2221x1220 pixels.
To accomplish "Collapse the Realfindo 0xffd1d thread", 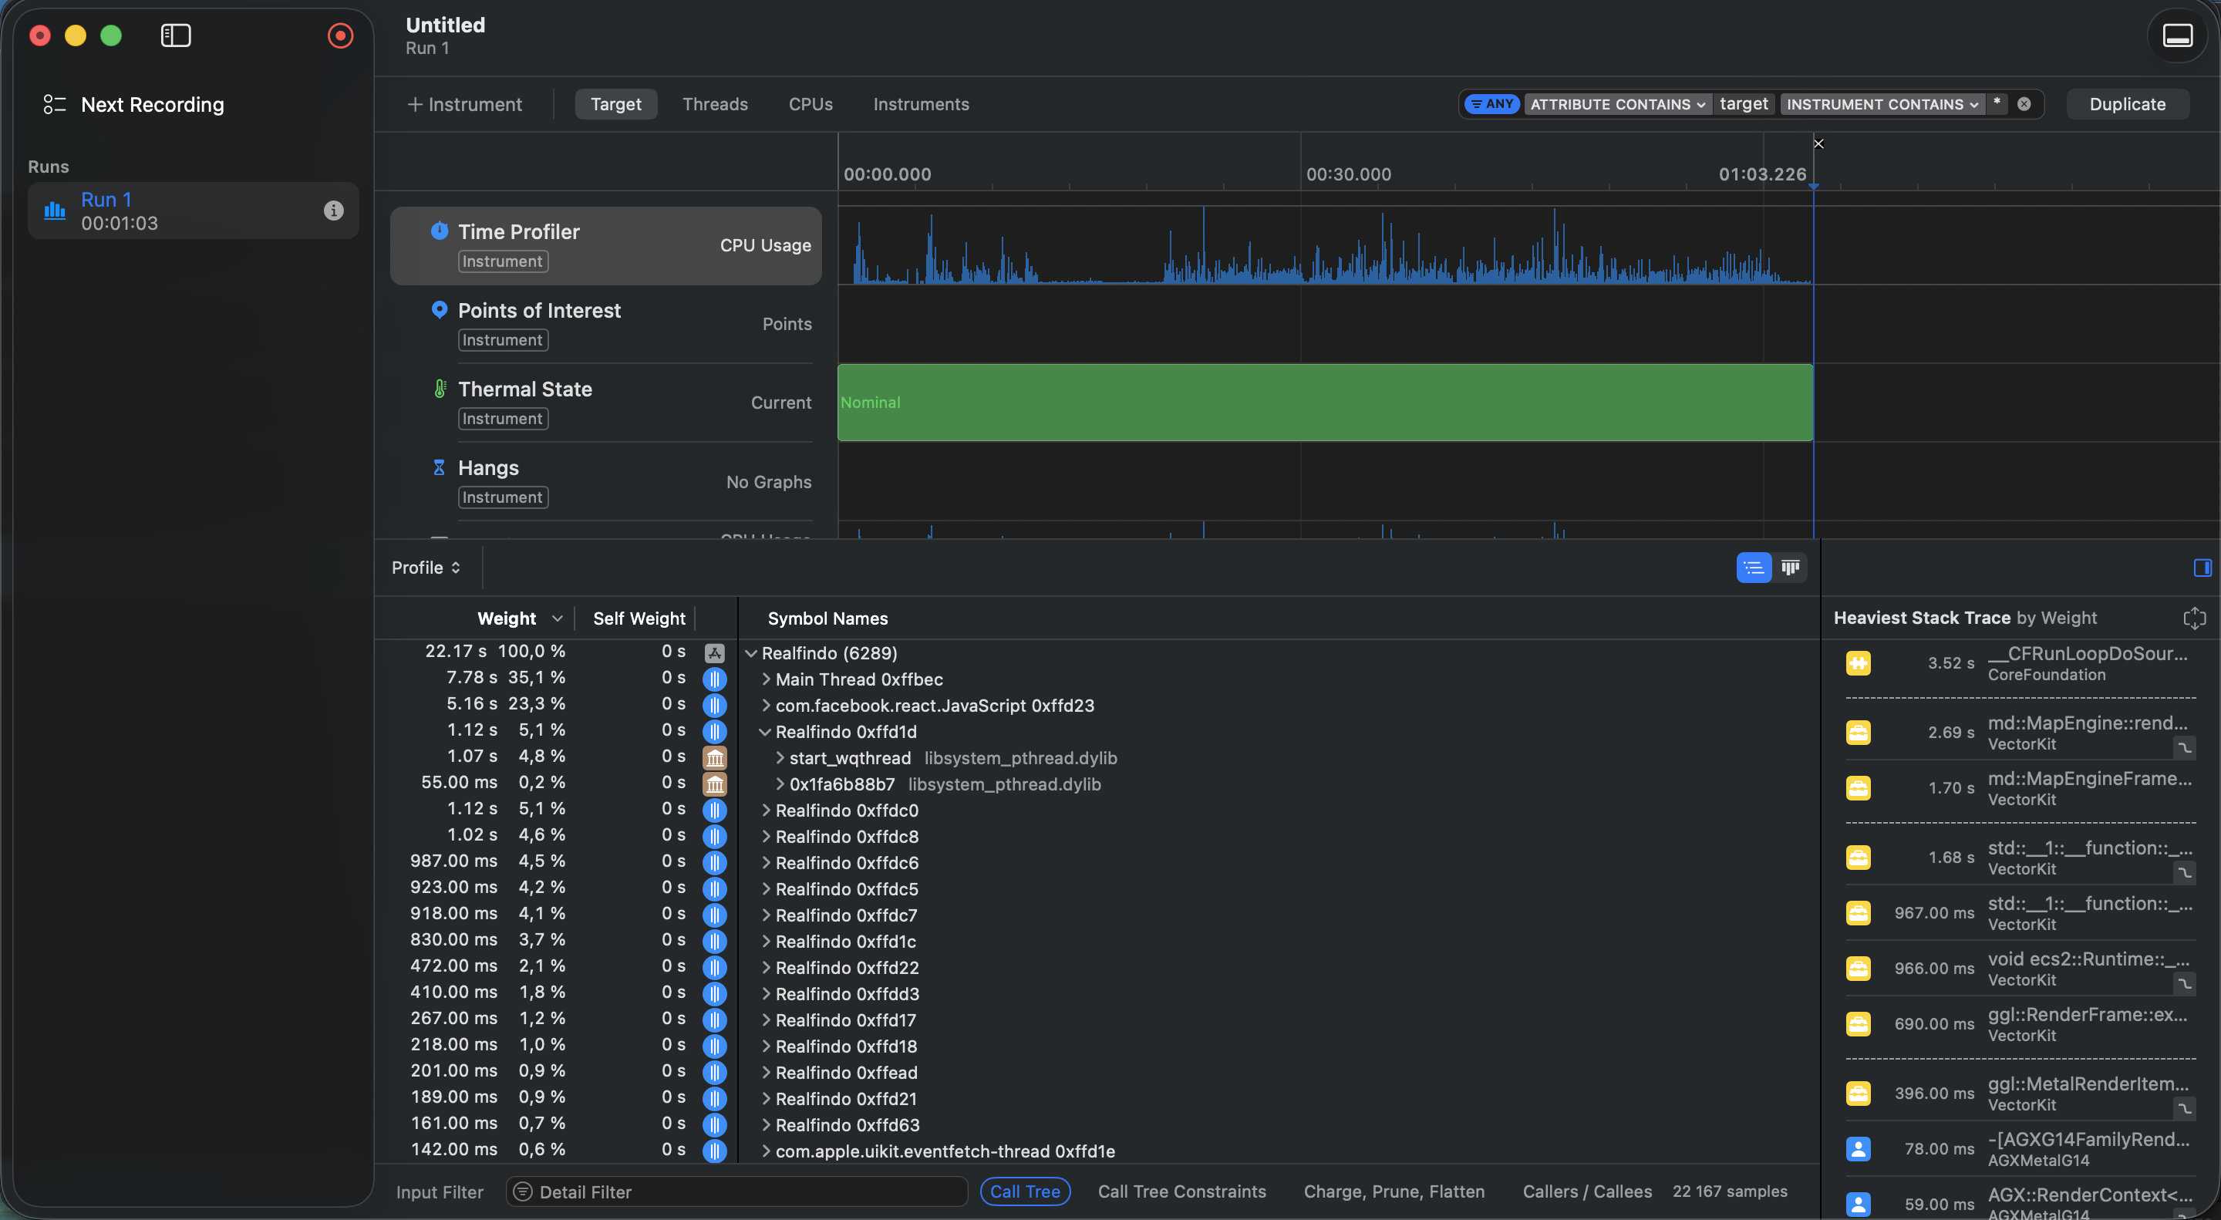I will [x=765, y=732].
